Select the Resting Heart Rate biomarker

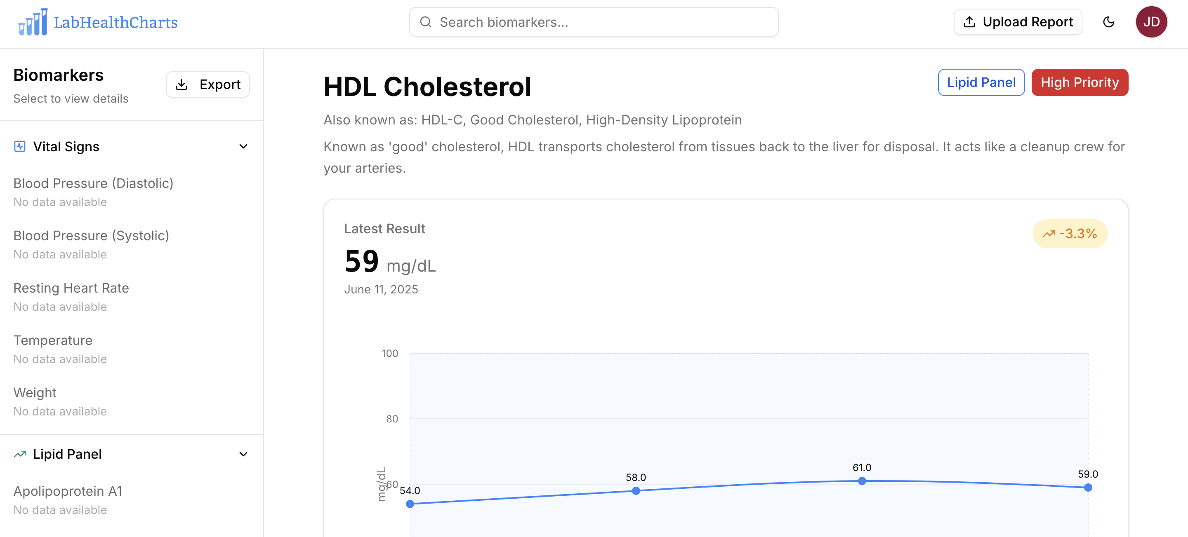click(71, 288)
